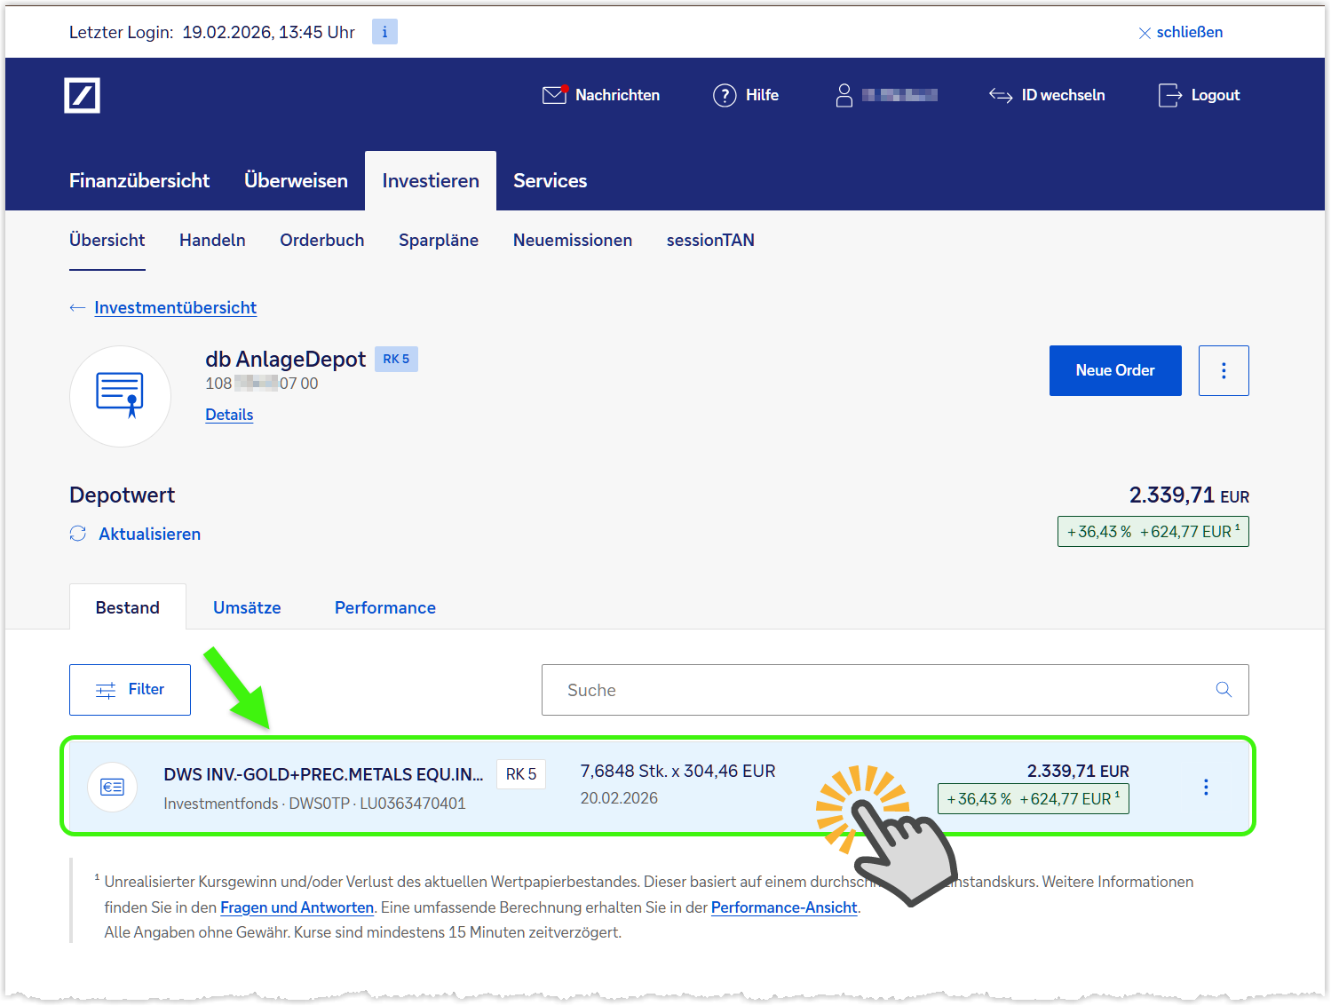The image size is (1331, 1006).
Task: Open the Filter options
Action: (x=130, y=690)
